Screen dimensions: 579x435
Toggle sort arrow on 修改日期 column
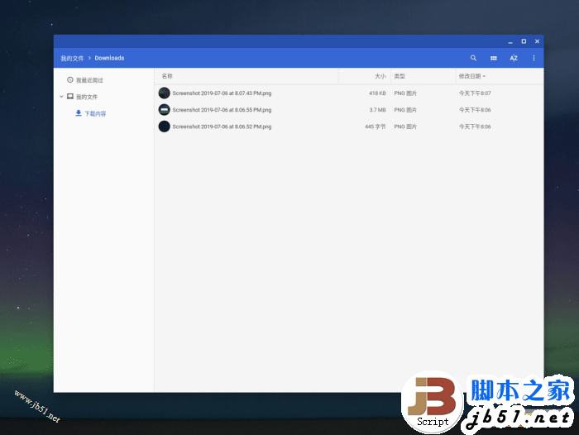point(484,76)
